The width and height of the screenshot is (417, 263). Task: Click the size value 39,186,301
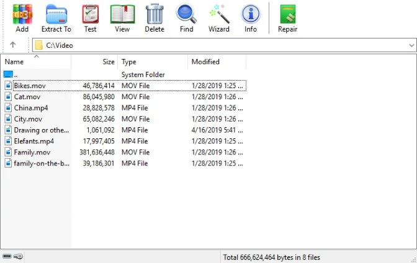click(99, 163)
